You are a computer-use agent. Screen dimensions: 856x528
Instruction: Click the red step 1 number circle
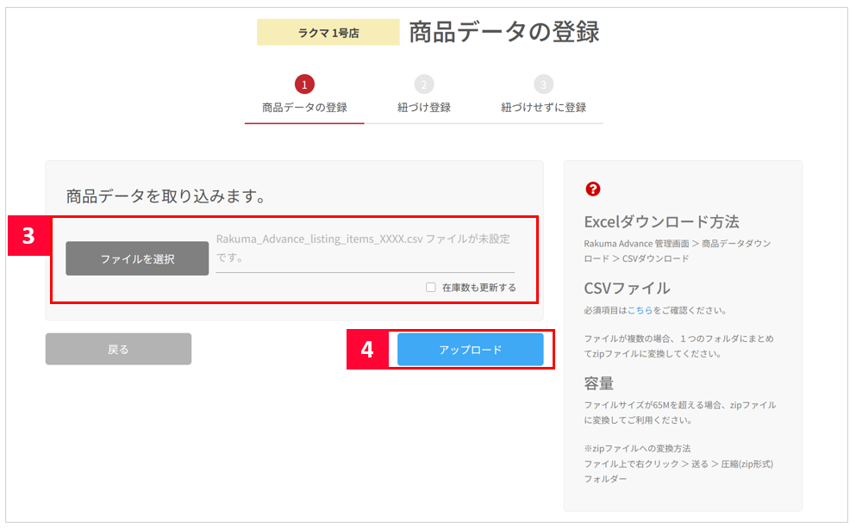point(304,84)
